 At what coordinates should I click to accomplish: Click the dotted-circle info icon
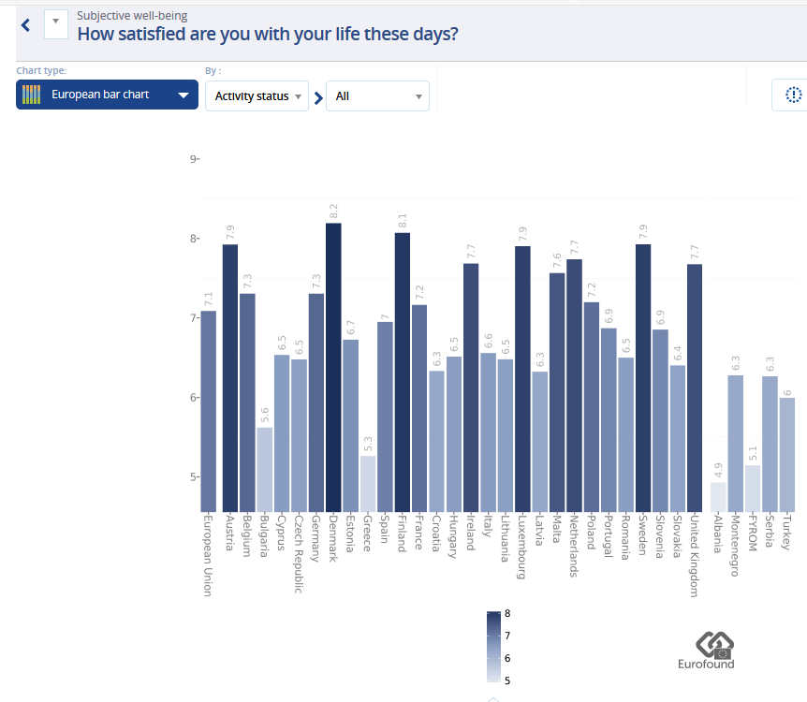click(793, 95)
